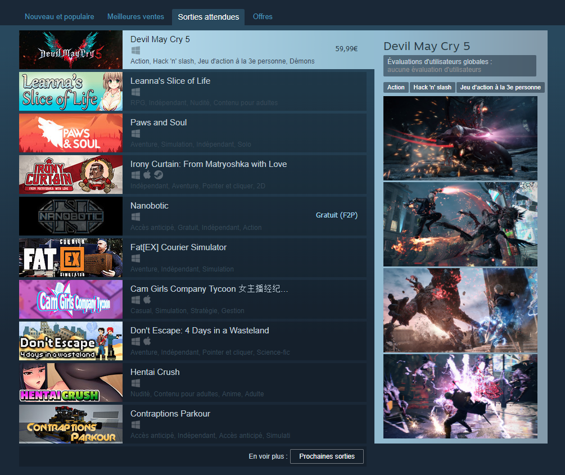565x475 pixels.
Task: Click the Windows icon under Nanobotic
Action: point(135,216)
